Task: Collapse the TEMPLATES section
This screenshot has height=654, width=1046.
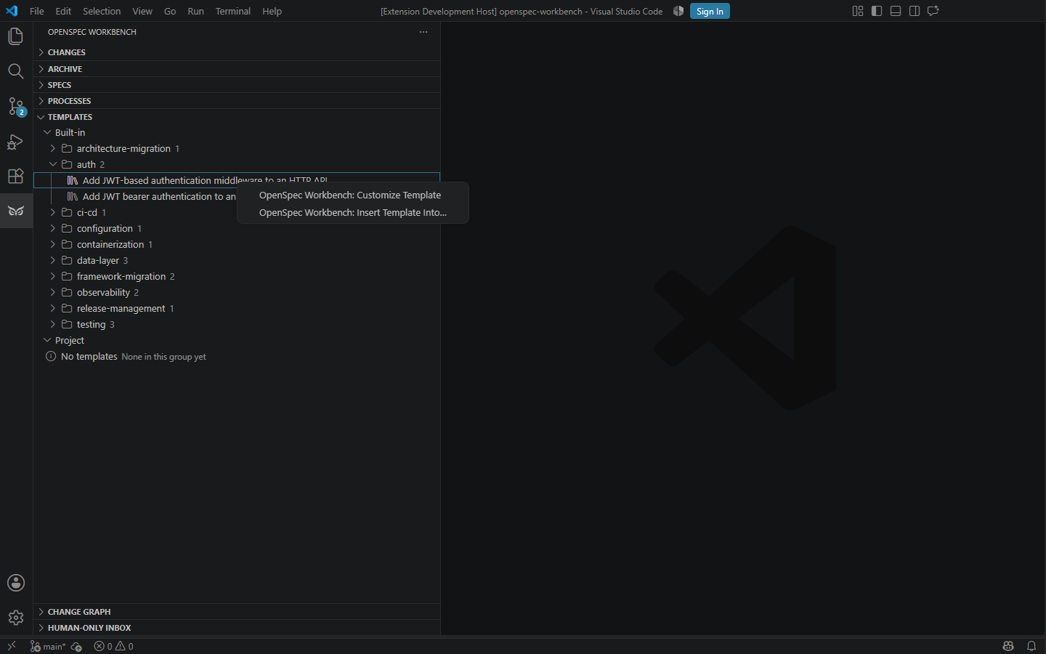Action: click(237, 116)
